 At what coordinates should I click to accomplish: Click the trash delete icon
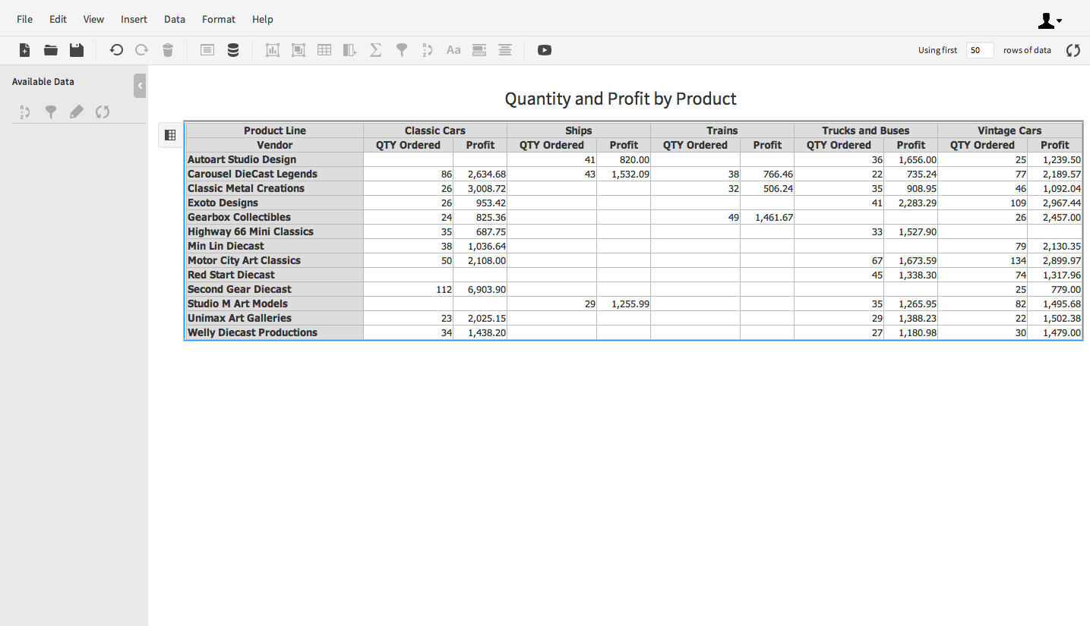(x=168, y=50)
